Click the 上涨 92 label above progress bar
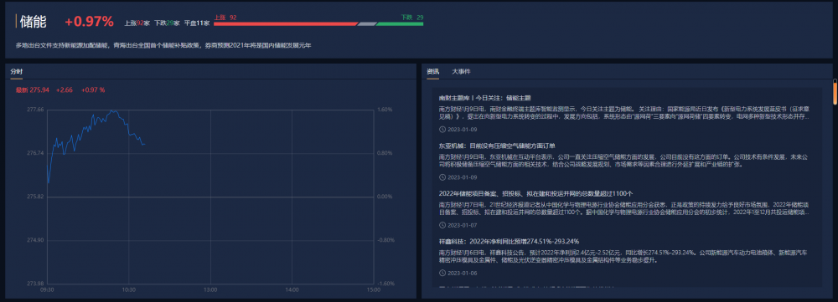 225,18
